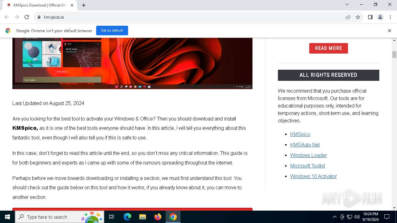Open the Chrome profile avatar
The height and width of the screenshot is (223, 397).
[x=380, y=17]
